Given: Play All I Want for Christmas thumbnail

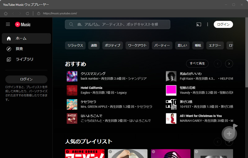Looking at the screenshot, I should pos(171,118).
